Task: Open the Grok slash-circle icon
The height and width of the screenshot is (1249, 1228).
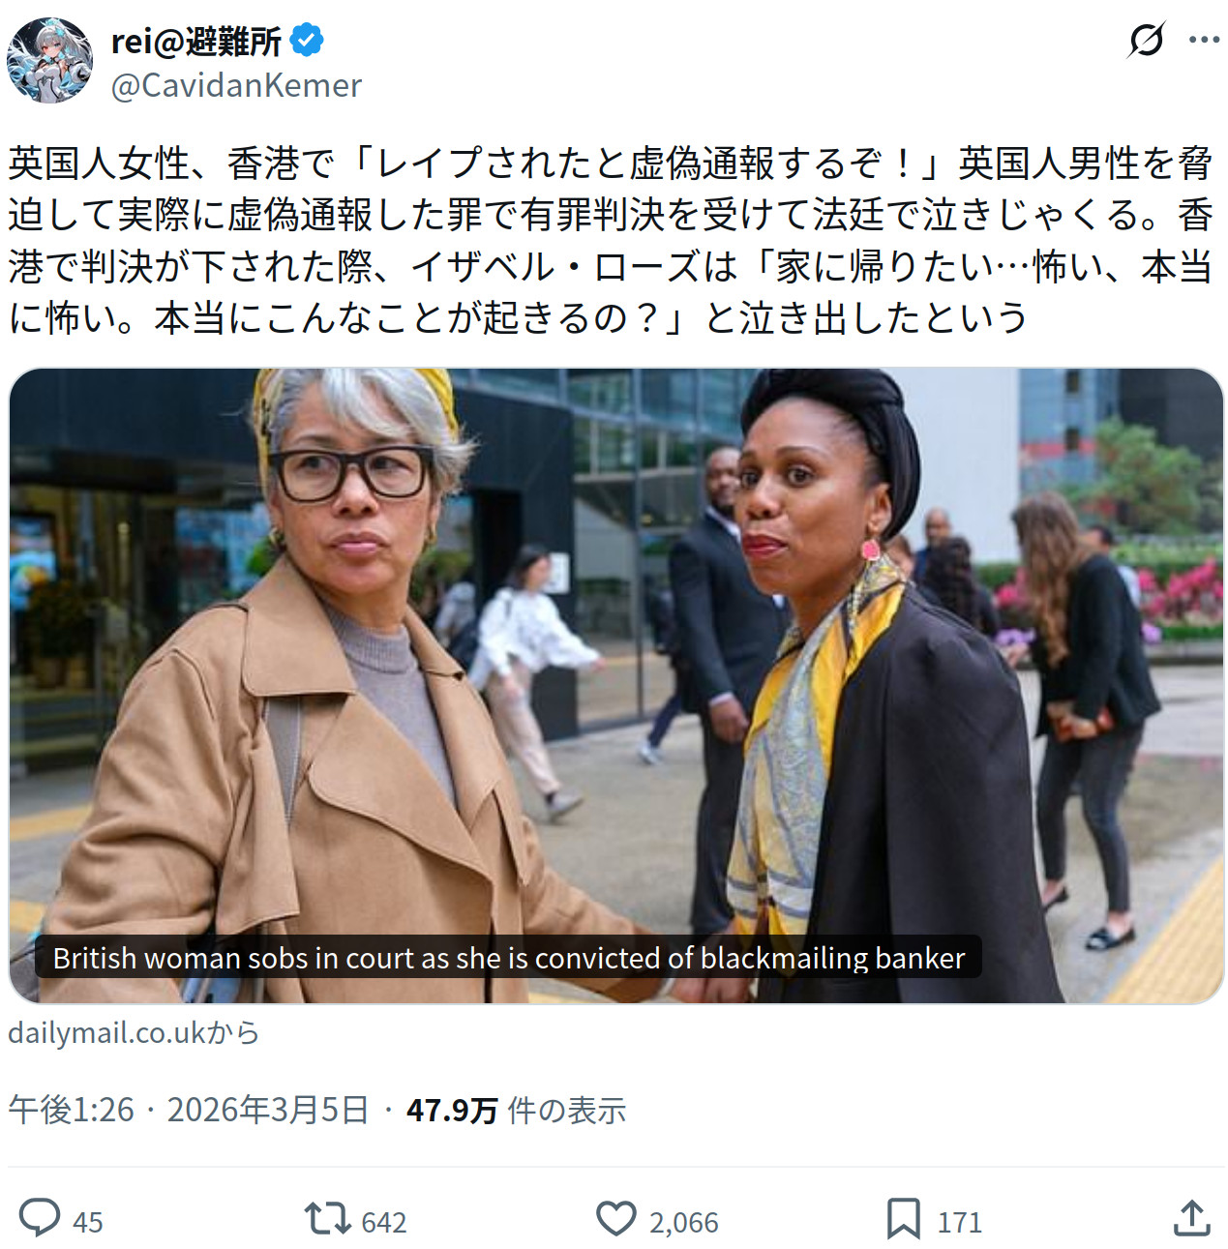Action: [x=1147, y=40]
